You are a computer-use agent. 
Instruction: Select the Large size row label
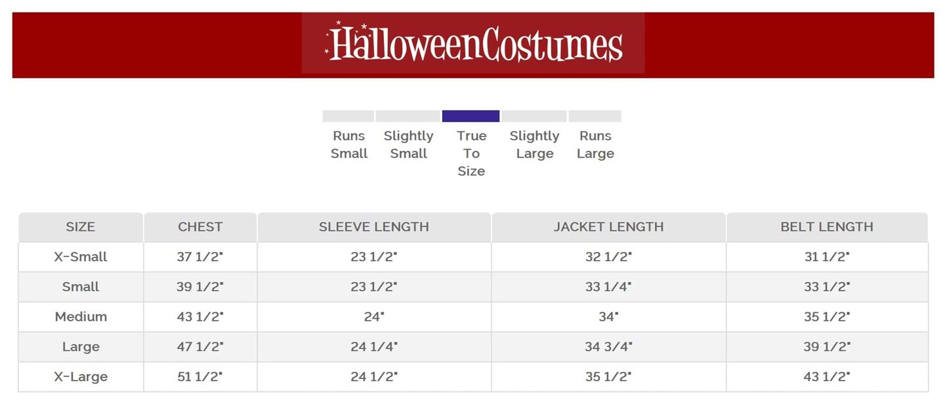pos(81,347)
